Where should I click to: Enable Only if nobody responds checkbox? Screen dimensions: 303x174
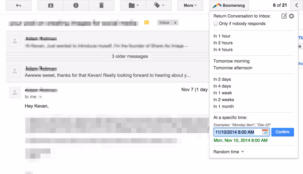click(x=216, y=24)
